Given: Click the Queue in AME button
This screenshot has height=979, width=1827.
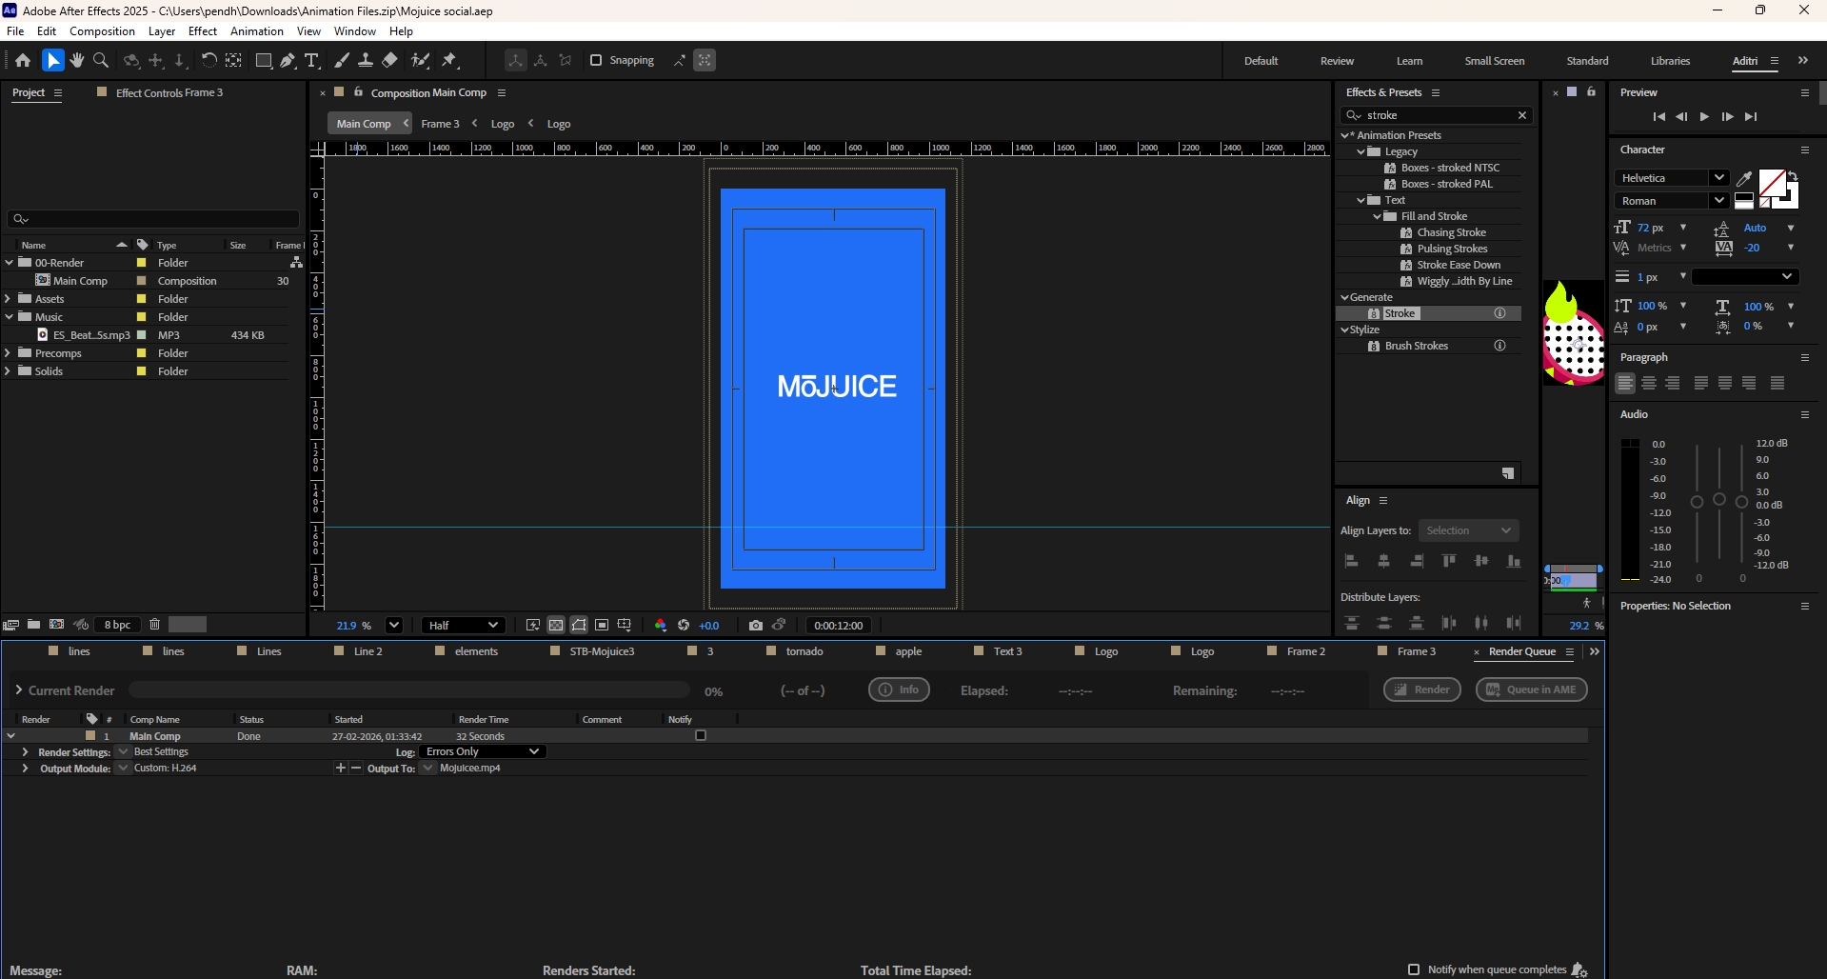Looking at the screenshot, I should pyautogui.click(x=1532, y=689).
